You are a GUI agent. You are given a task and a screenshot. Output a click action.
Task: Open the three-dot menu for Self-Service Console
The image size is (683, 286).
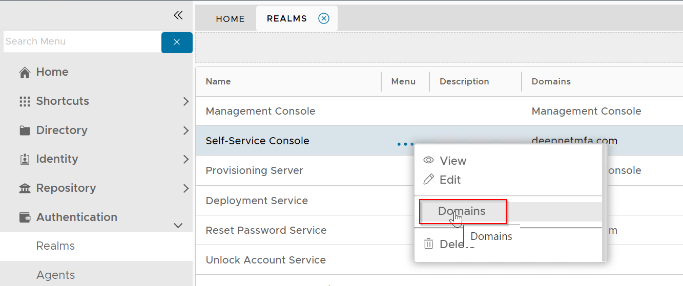[405, 145]
